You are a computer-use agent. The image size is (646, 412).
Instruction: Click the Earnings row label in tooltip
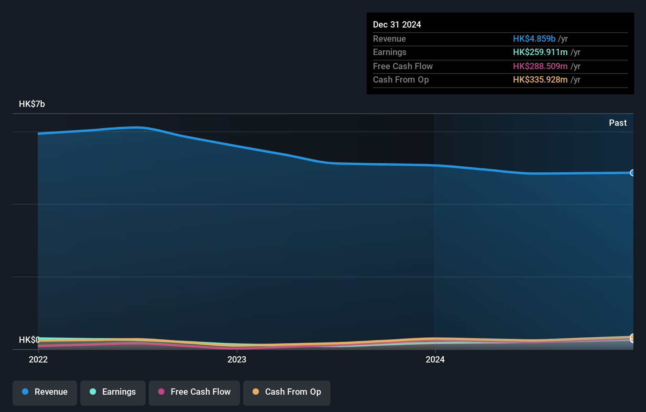389,52
